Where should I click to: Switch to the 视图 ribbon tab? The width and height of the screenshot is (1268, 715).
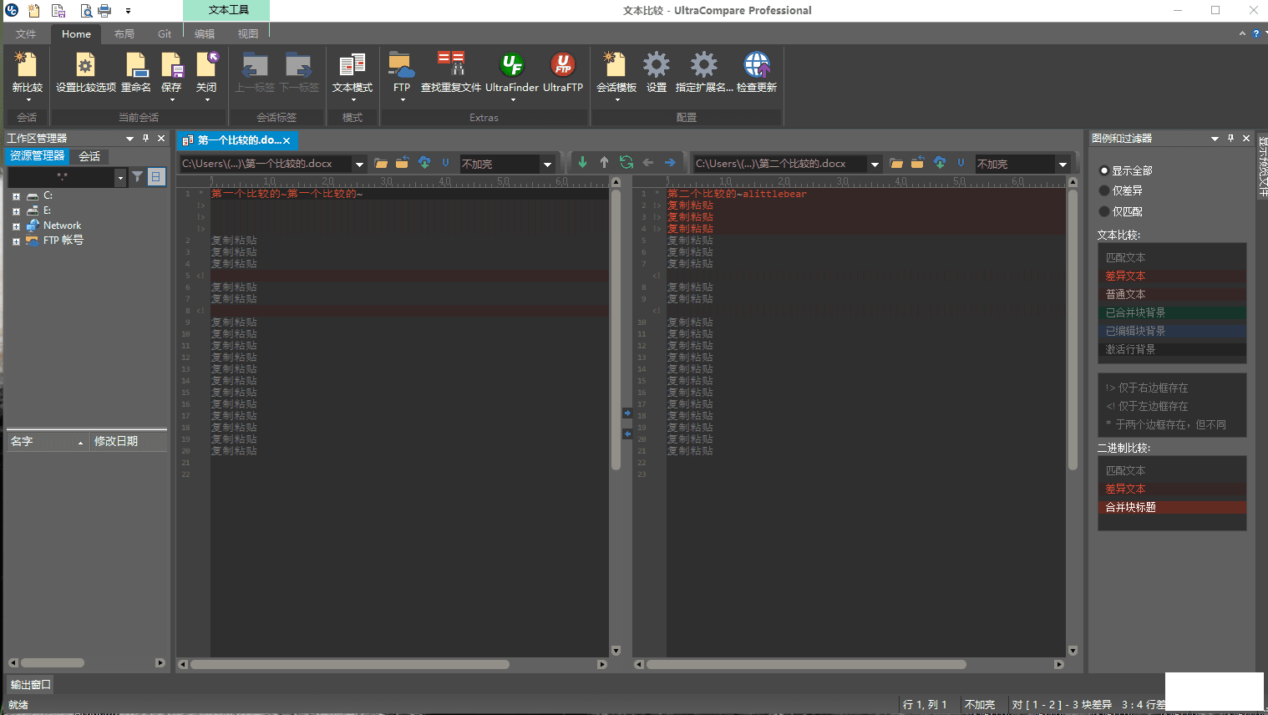248,33
